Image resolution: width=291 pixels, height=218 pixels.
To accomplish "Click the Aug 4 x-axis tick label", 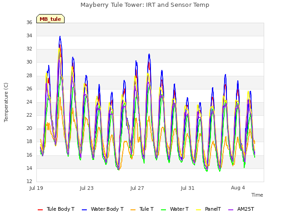I will [238, 188].
